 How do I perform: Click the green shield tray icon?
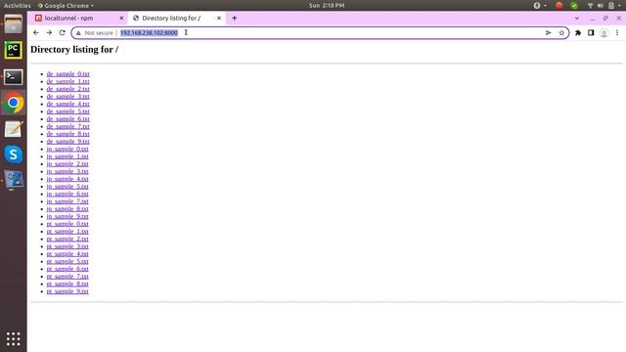[x=574, y=6]
